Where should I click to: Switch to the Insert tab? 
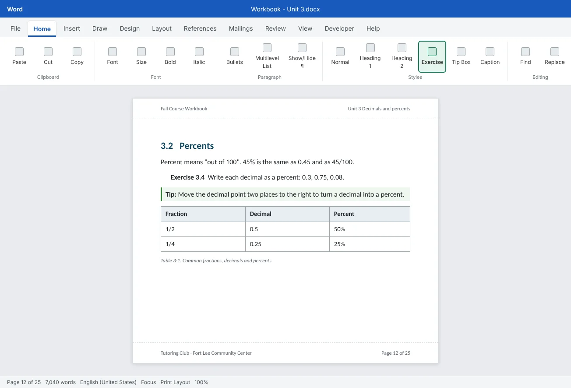click(x=72, y=28)
